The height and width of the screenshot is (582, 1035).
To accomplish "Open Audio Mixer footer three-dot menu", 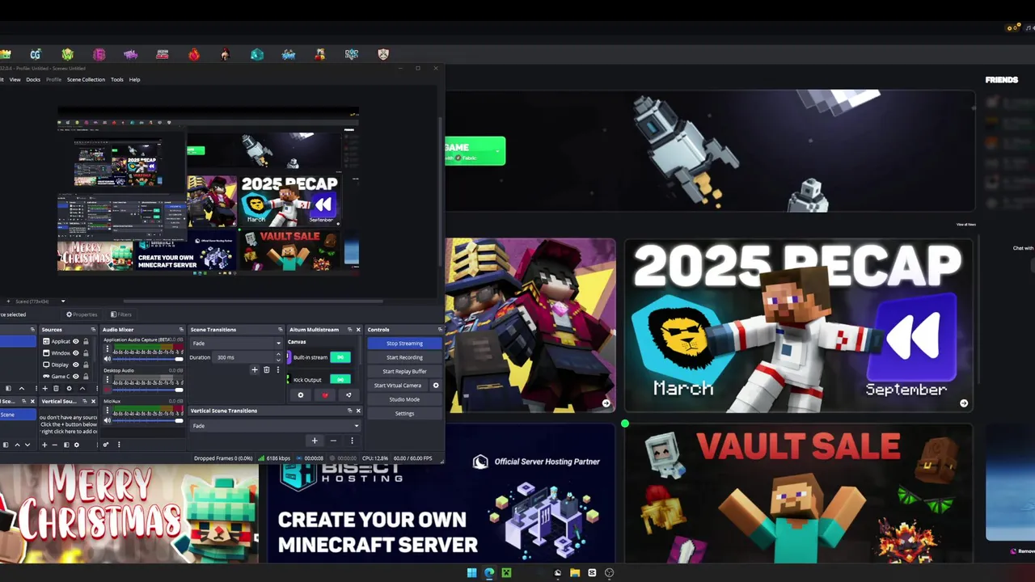I will click(x=119, y=445).
